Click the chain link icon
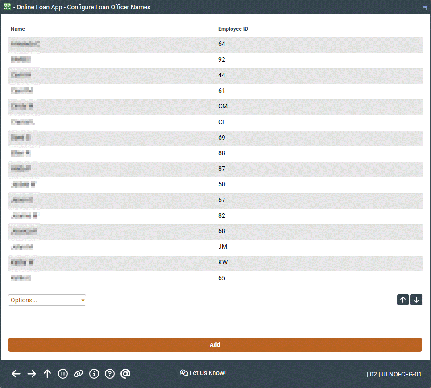The image size is (431, 388). click(79, 374)
